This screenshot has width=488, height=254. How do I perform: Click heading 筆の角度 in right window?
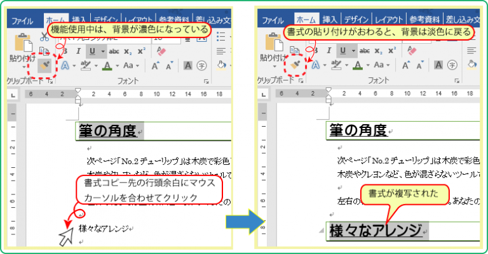tap(358, 130)
